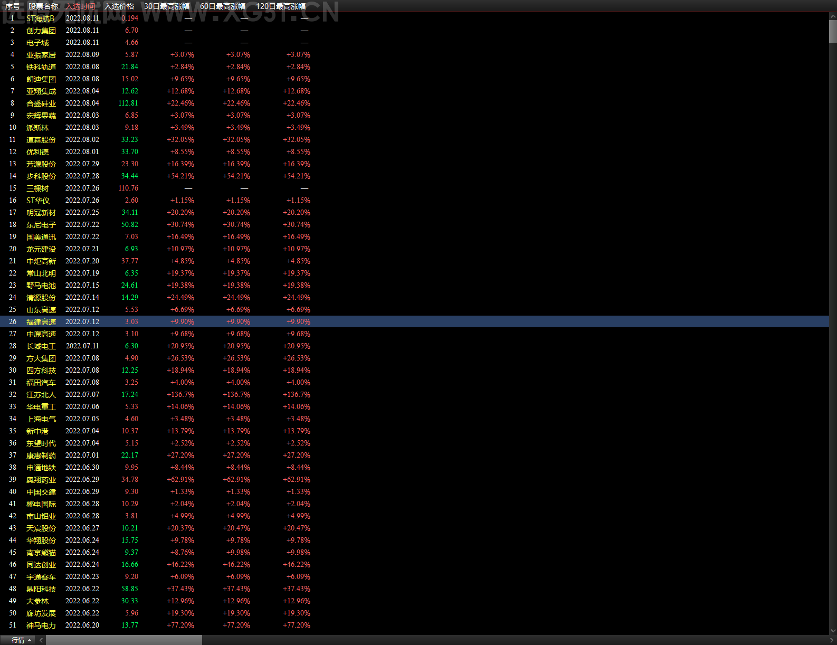Select stock 亚振家居

pyautogui.click(x=41, y=55)
